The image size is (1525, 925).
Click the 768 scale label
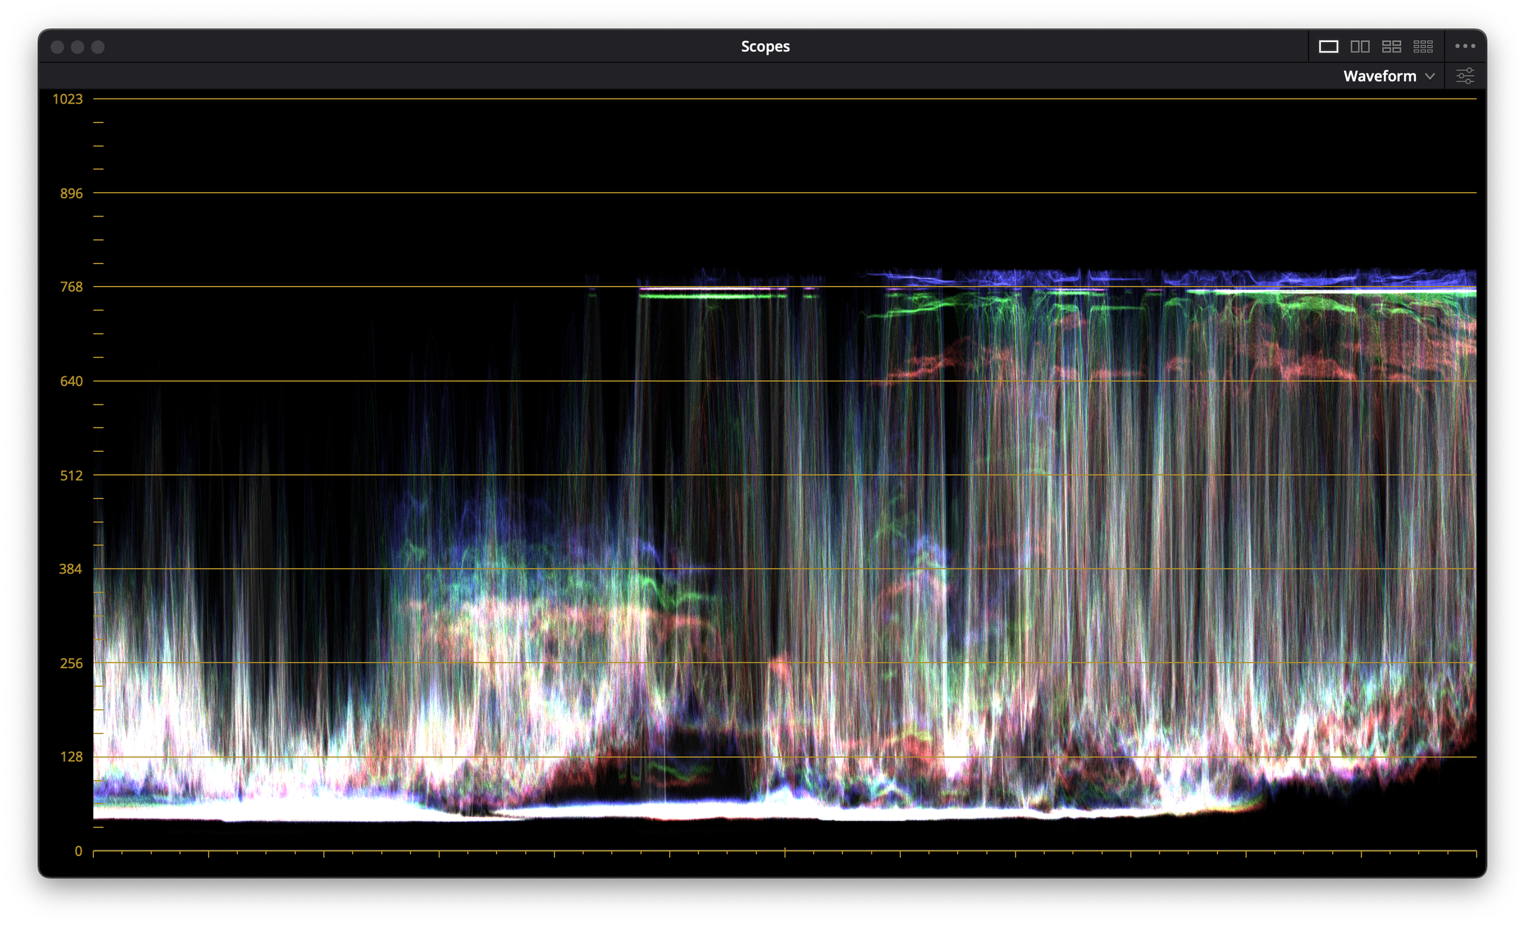click(71, 287)
